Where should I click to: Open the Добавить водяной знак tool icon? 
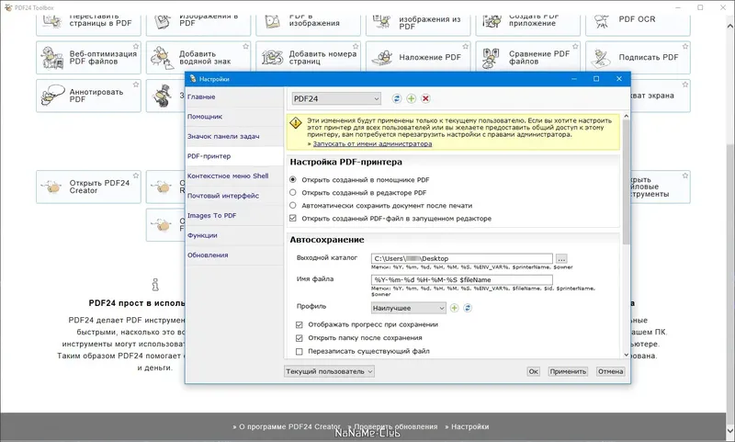[x=163, y=58]
